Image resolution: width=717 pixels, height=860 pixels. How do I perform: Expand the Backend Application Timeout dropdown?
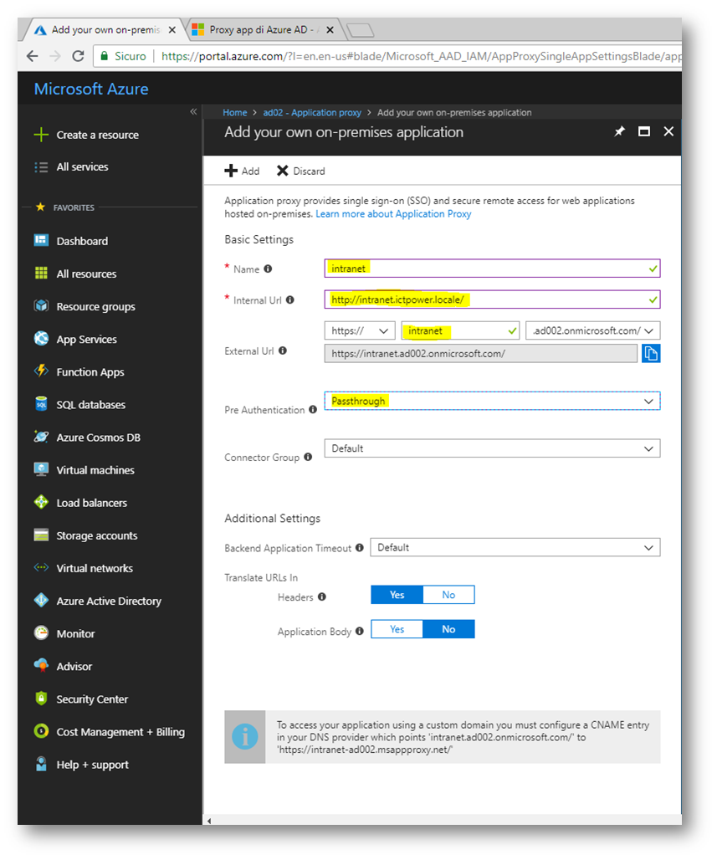pos(515,547)
